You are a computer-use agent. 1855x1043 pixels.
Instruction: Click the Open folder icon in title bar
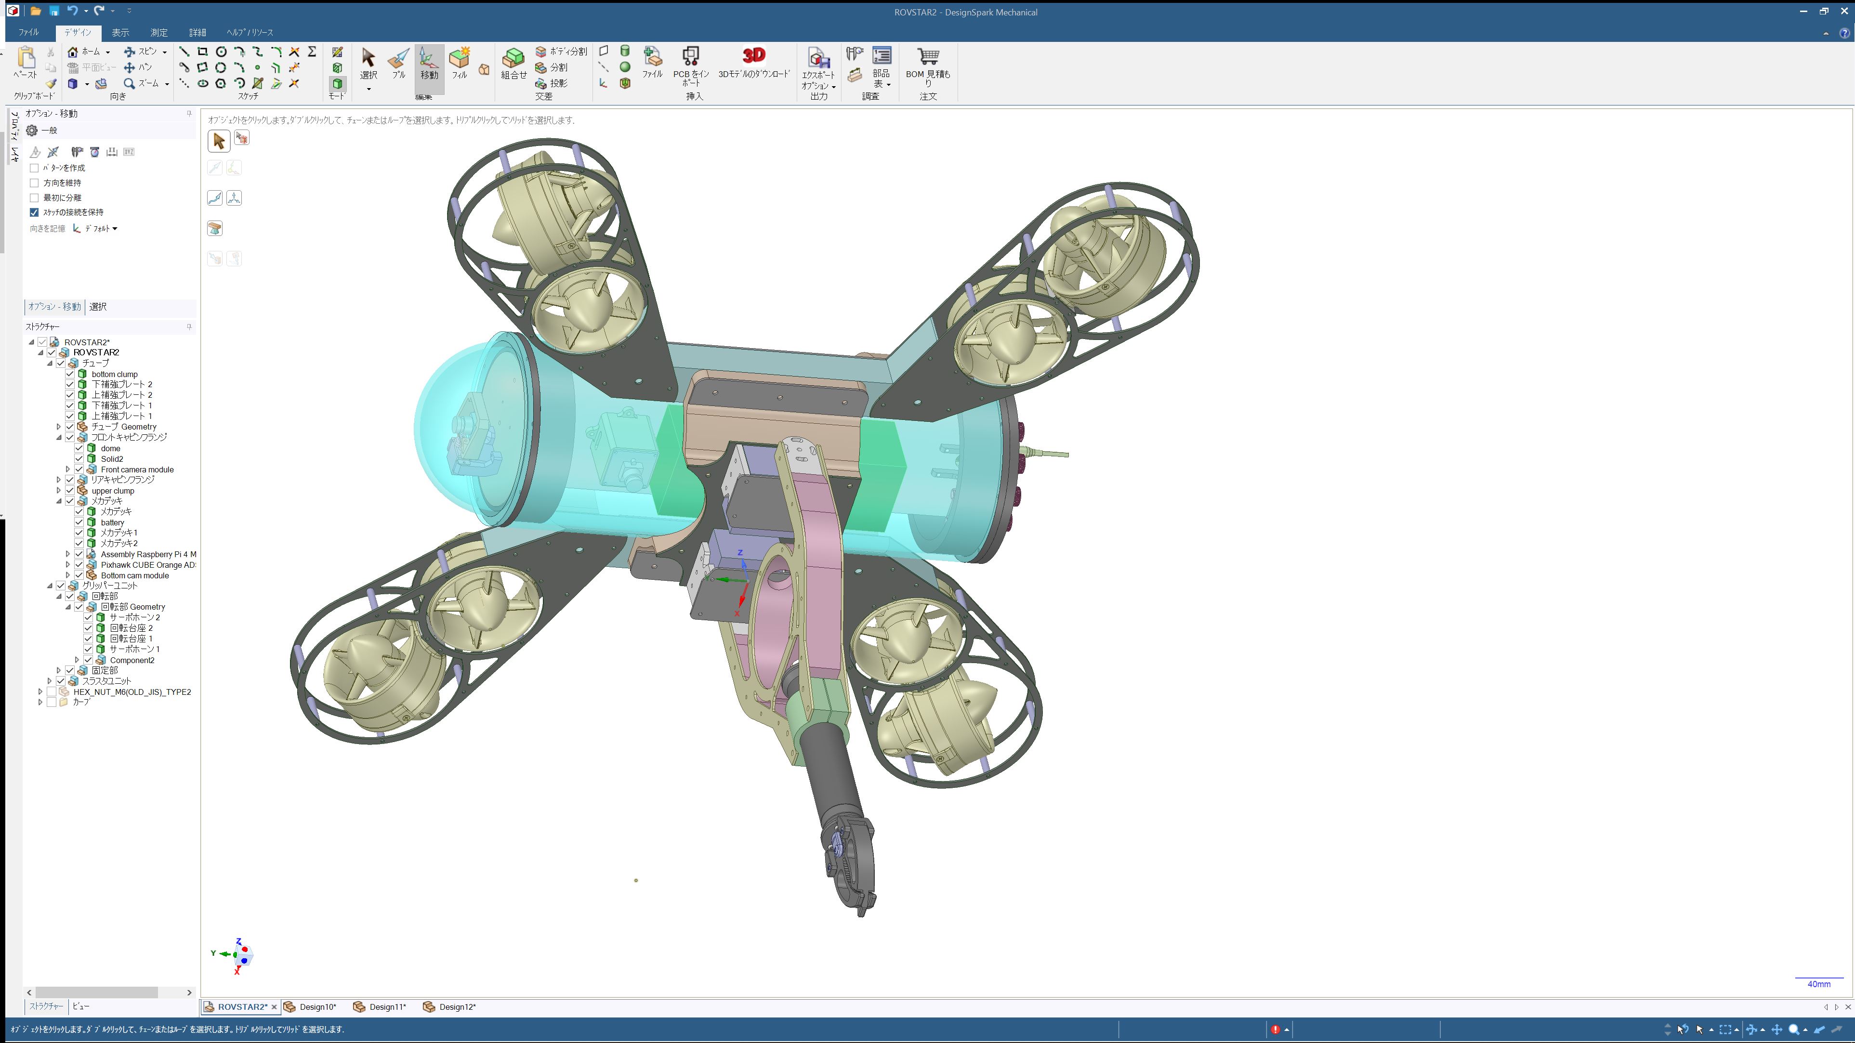click(x=35, y=11)
